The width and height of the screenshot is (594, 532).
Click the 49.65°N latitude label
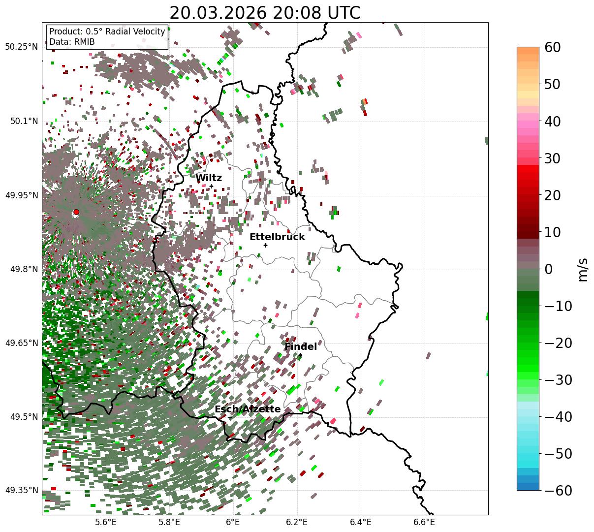[21, 343]
